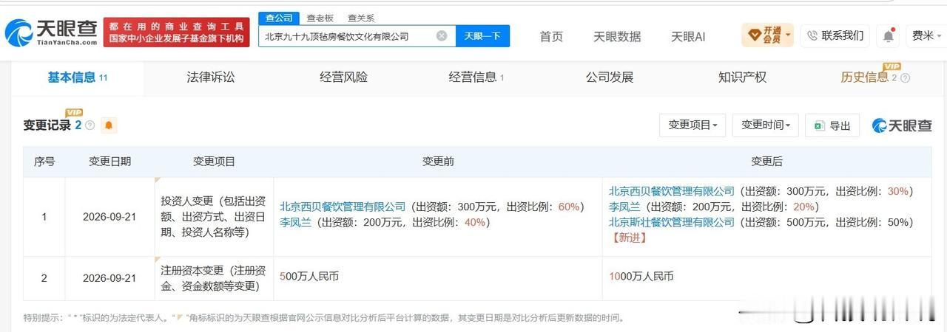947x332 pixels.
Task: Click the 序号 column header
Action: [44, 162]
